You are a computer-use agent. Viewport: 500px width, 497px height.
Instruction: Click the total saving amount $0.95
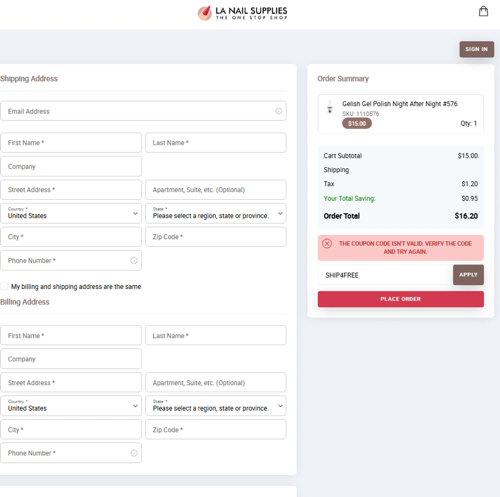(x=470, y=199)
